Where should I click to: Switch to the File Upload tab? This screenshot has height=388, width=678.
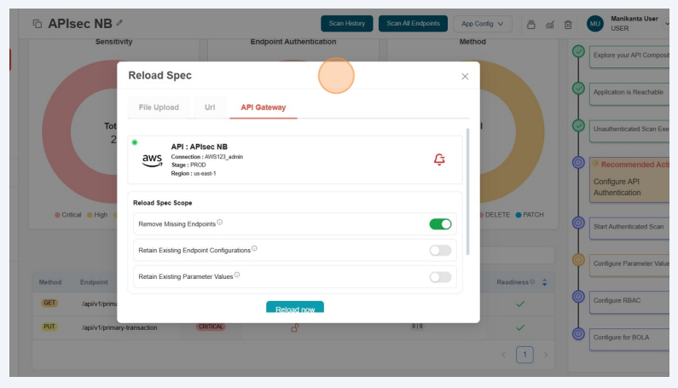click(x=159, y=107)
